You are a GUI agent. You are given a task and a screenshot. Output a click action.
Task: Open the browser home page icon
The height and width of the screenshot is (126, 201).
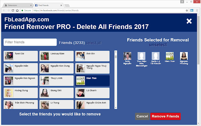click(17, 10)
